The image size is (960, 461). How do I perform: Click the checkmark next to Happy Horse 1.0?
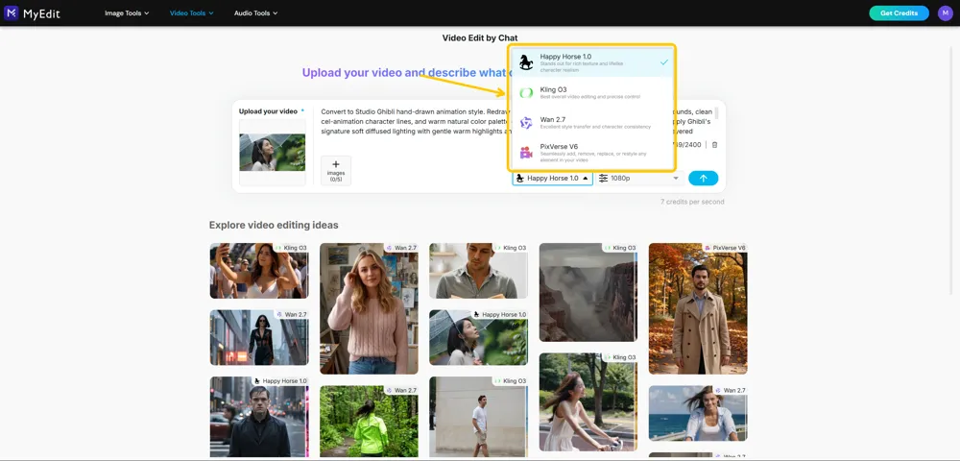(x=664, y=62)
